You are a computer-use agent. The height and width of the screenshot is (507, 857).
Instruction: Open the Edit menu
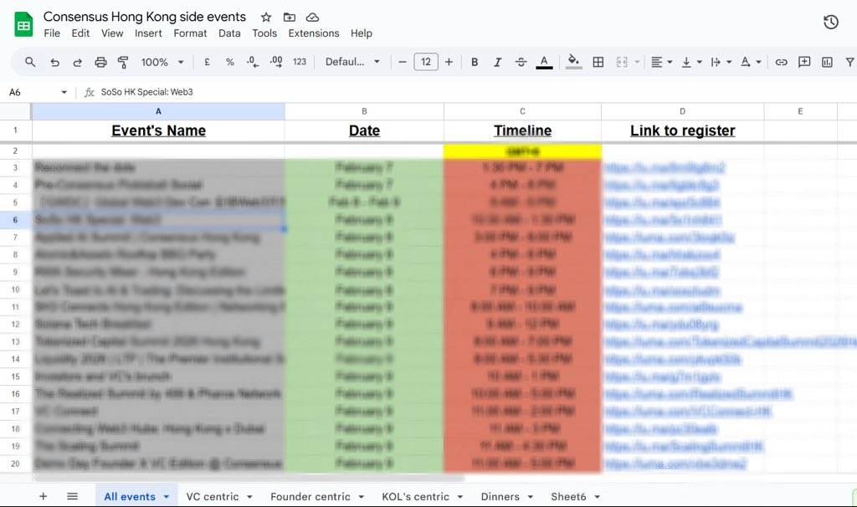click(x=80, y=33)
